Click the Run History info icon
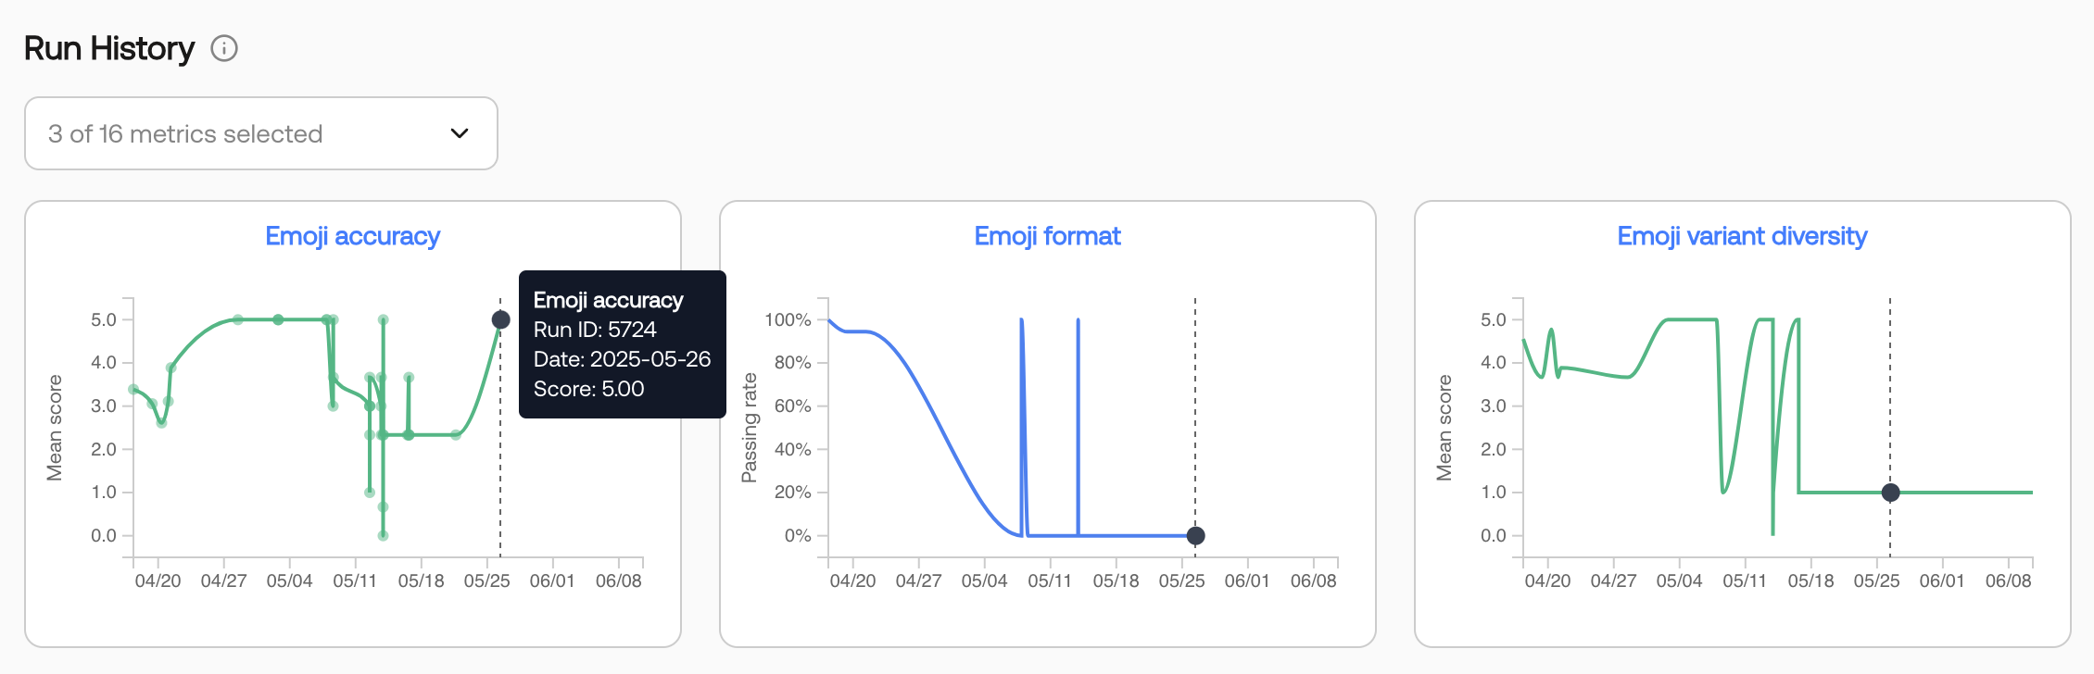This screenshot has height=674, width=2094. pyautogui.click(x=224, y=48)
